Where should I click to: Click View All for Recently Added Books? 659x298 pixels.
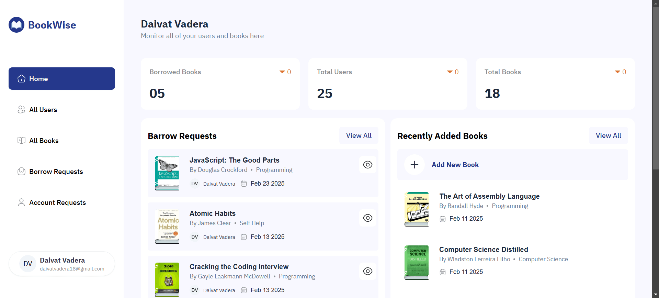click(x=608, y=135)
